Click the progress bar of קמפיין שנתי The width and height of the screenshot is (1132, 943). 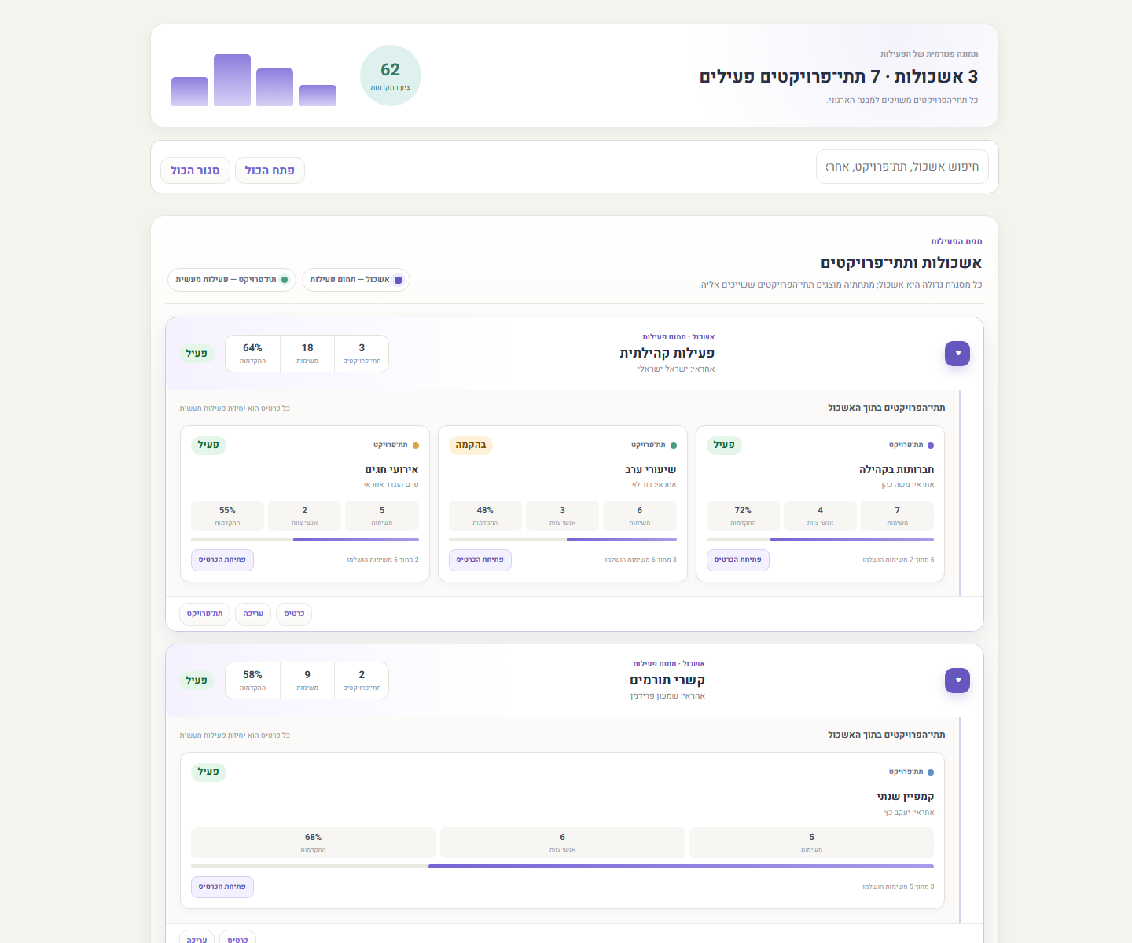point(563,867)
